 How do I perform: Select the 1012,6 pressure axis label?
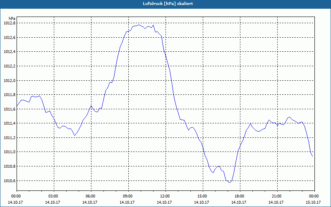coord(10,38)
